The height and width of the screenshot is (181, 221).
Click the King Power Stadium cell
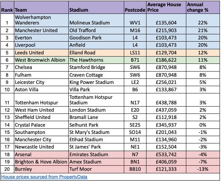pyautogui.click(x=96, y=82)
